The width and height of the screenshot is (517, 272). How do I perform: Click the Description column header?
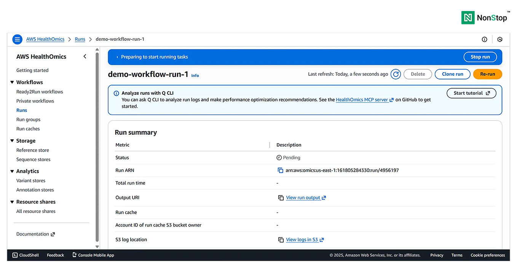click(289, 145)
